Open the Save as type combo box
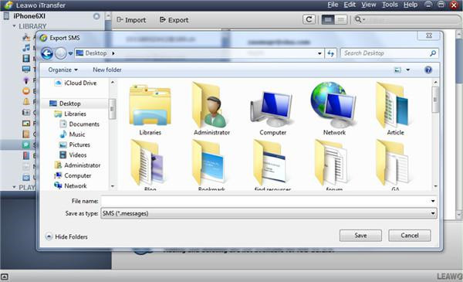Viewport: 463px width, 282px height. click(x=269, y=213)
